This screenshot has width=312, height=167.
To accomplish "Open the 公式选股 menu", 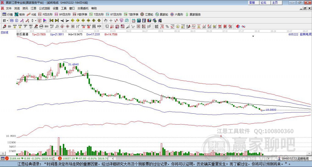I will 44,8.
